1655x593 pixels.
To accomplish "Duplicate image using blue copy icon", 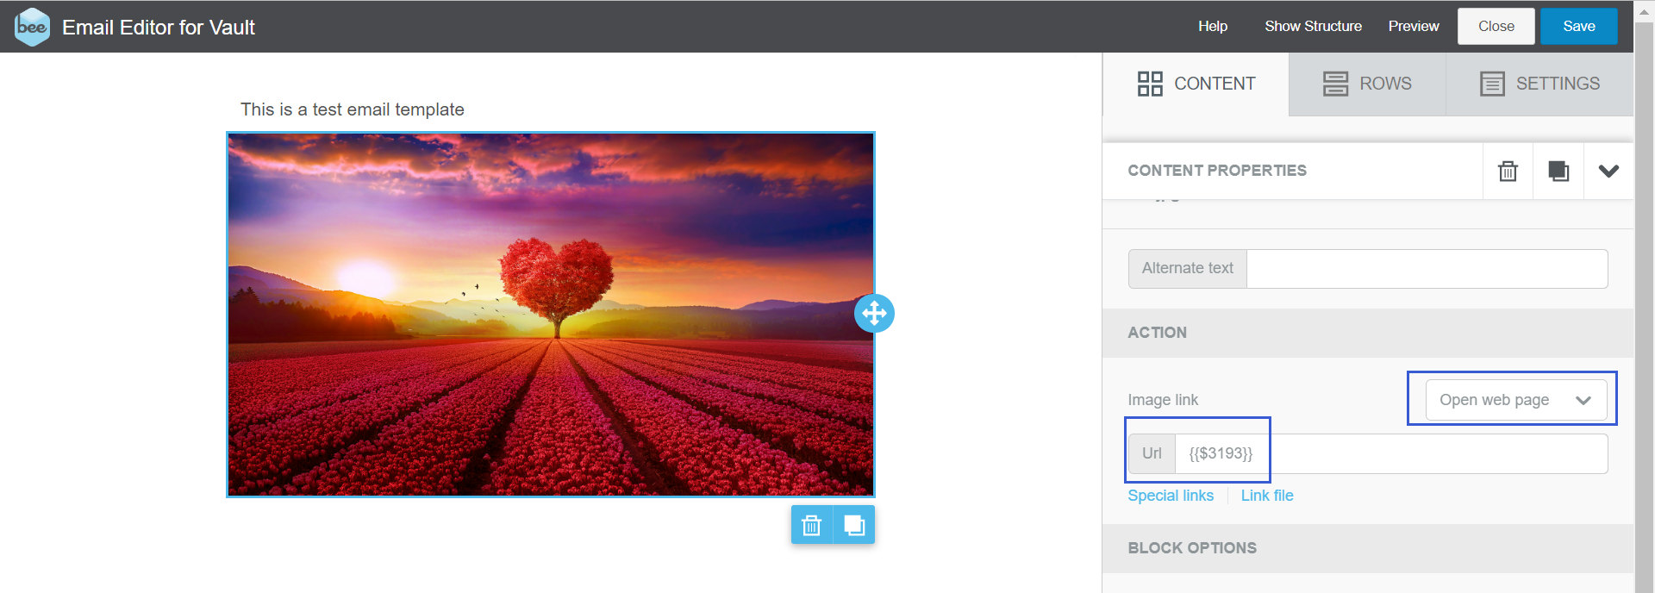I will point(854,525).
